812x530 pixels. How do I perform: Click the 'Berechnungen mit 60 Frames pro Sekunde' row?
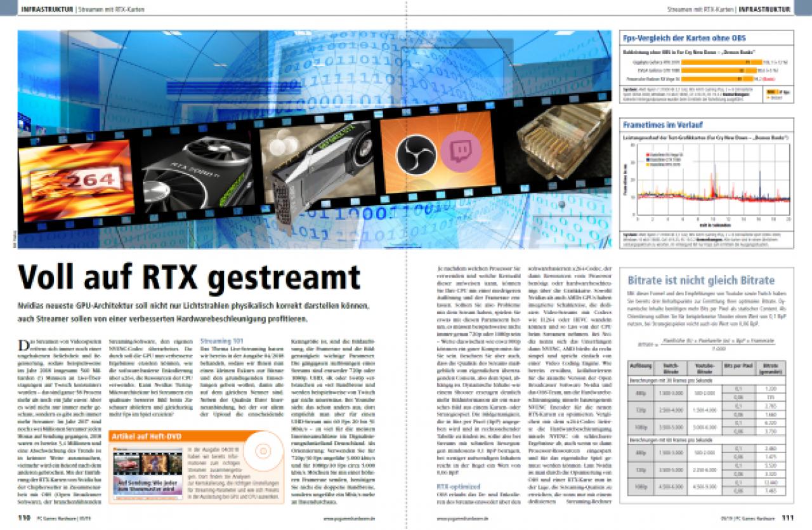(707, 440)
